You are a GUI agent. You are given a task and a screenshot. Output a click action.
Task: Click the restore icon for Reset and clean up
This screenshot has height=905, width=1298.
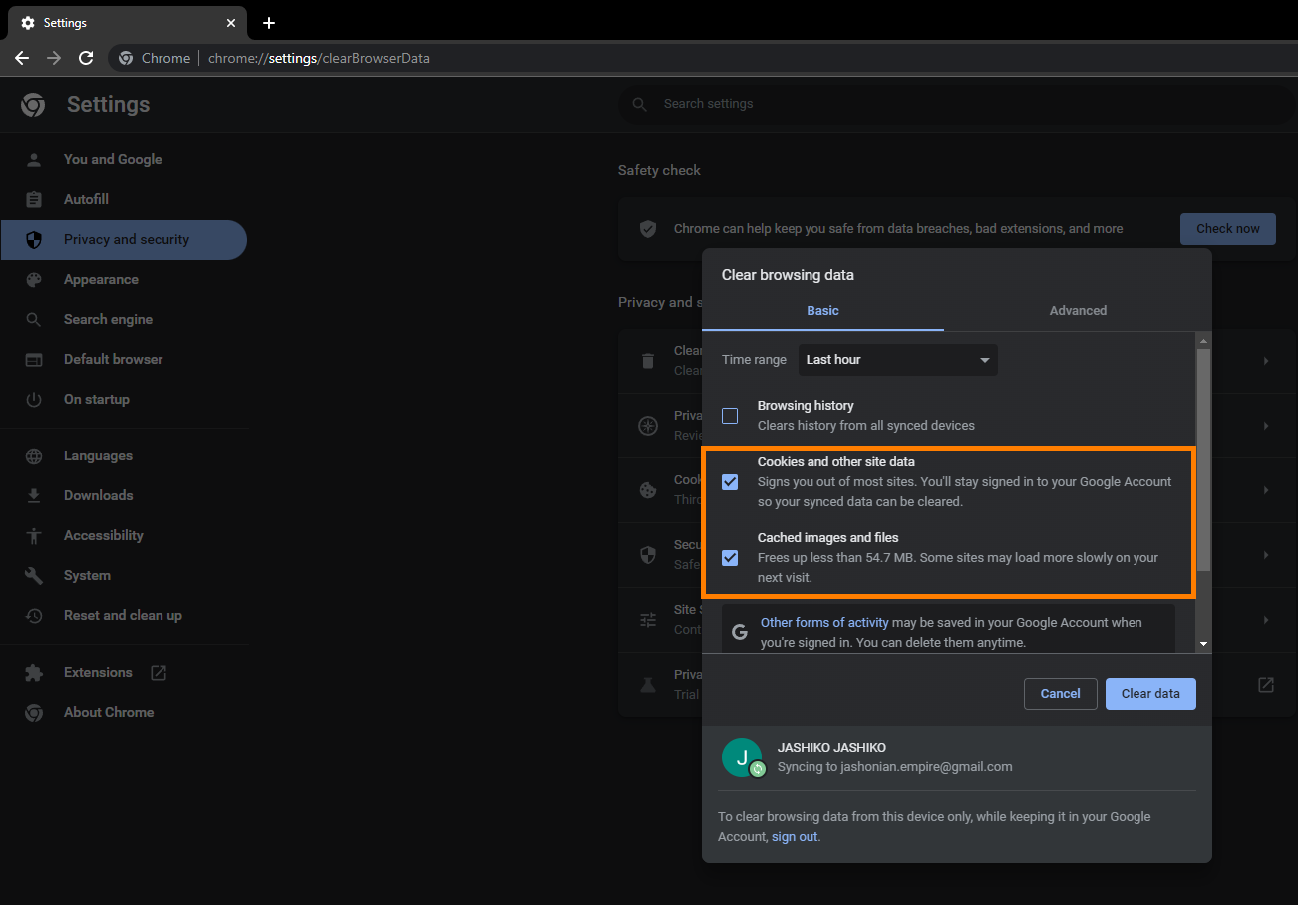tap(34, 615)
